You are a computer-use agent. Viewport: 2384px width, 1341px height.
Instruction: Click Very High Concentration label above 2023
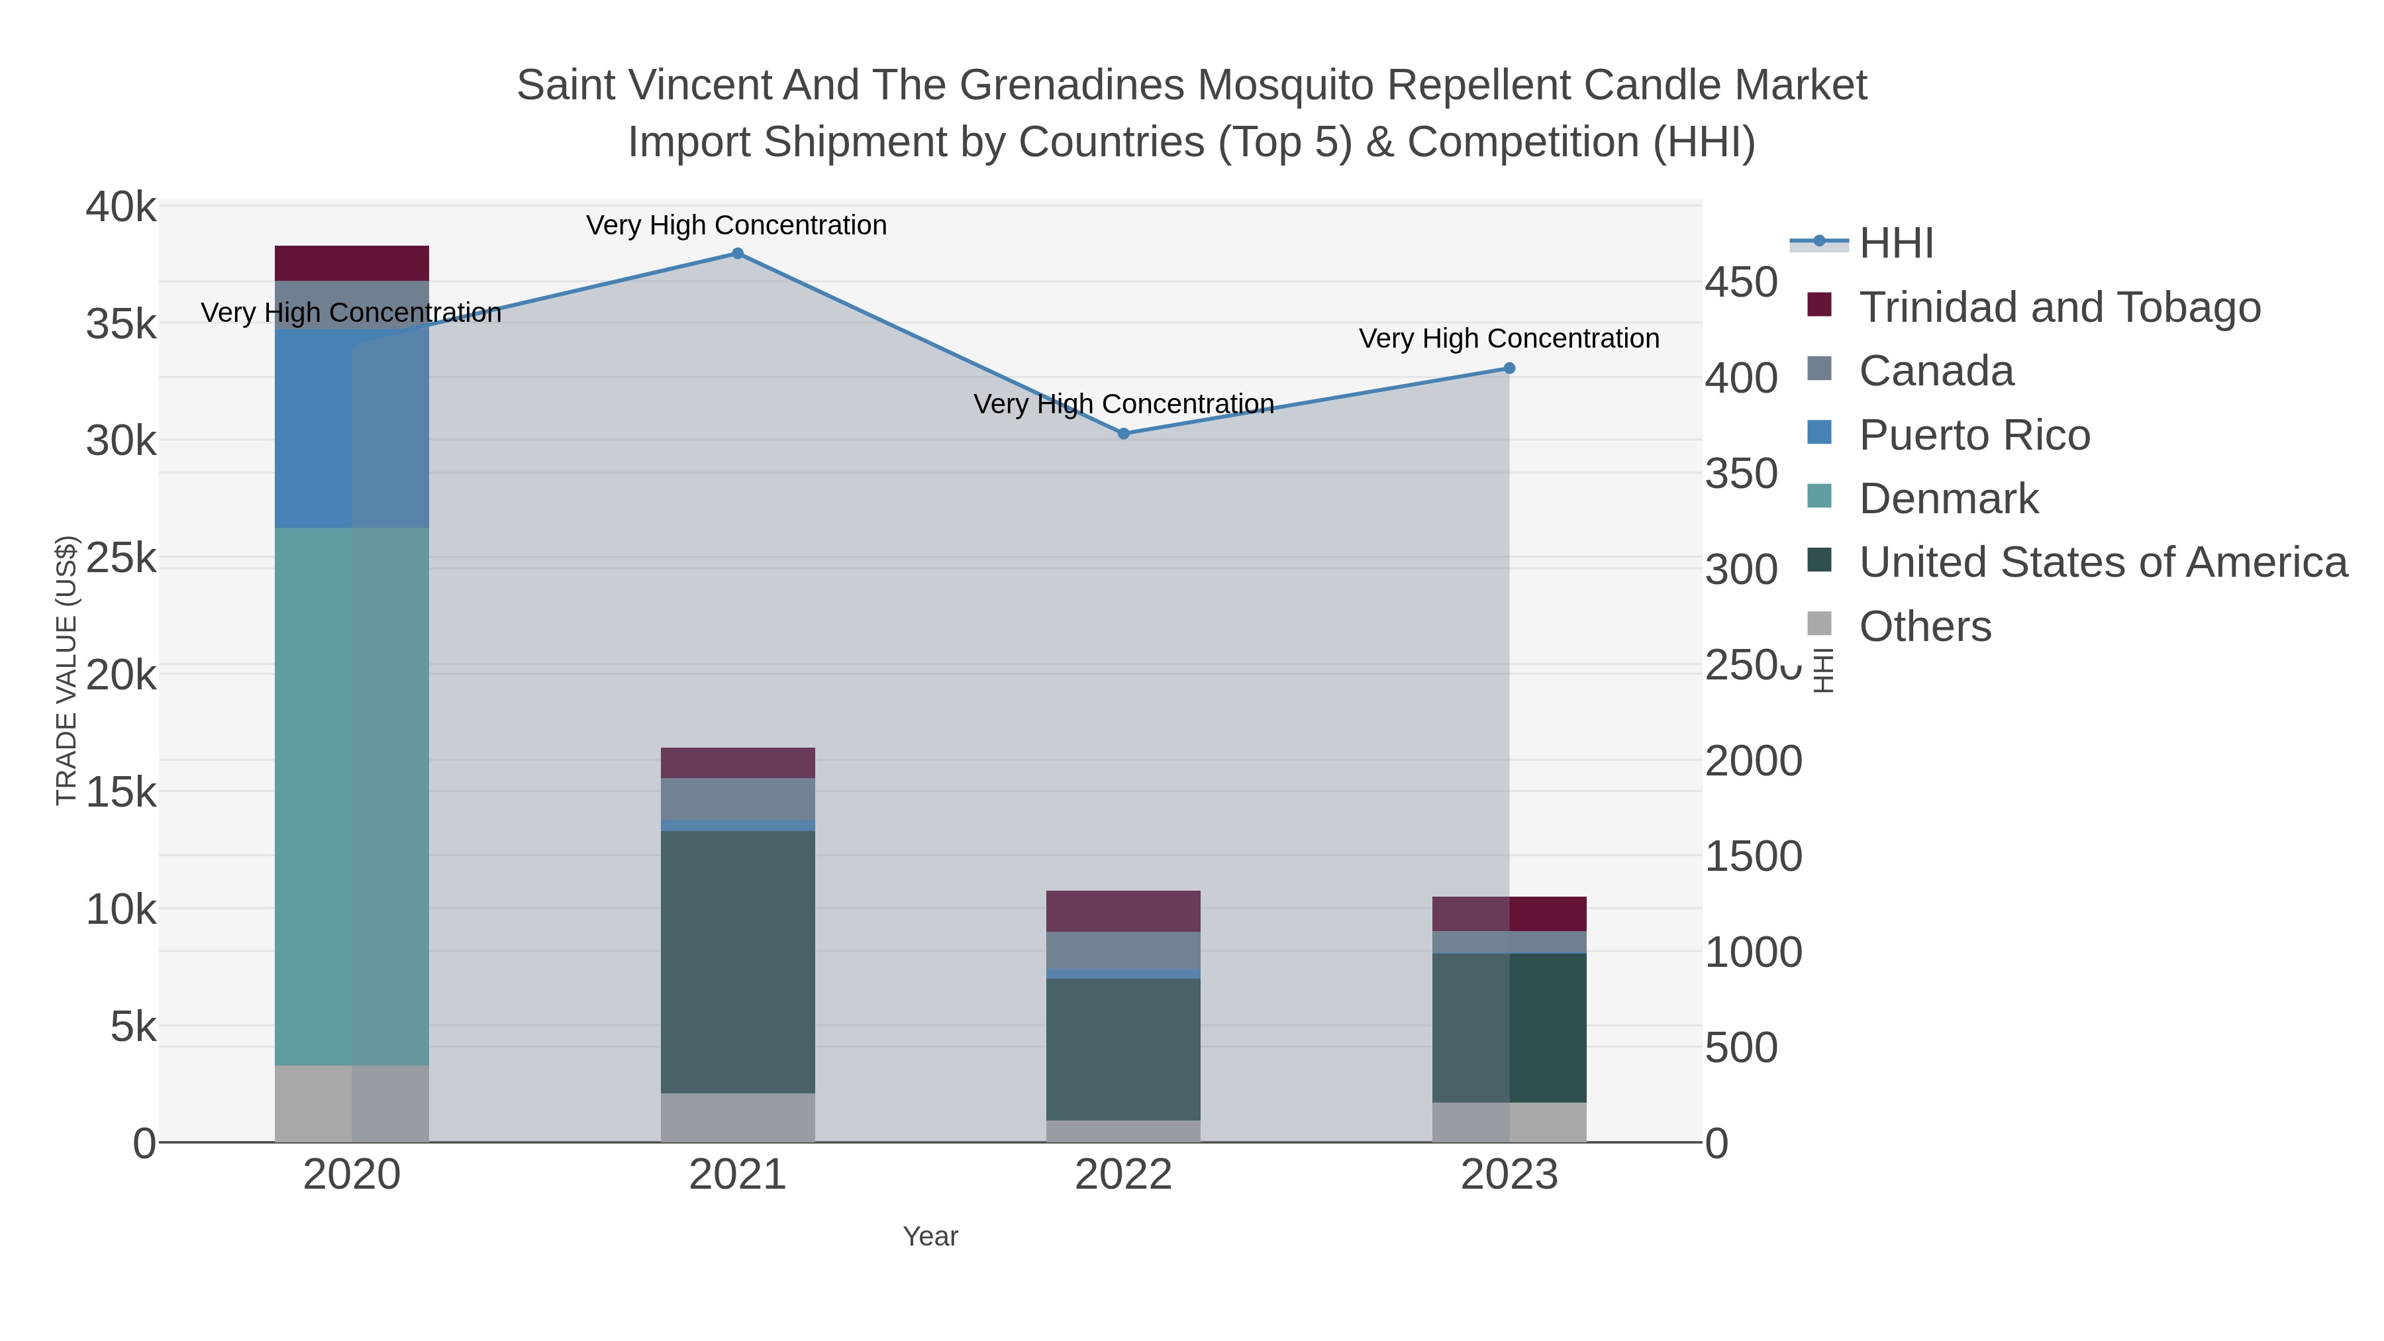pos(1509,338)
